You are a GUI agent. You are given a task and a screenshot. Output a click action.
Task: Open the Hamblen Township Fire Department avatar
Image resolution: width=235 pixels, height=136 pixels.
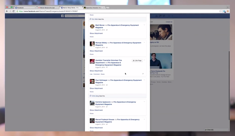click(x=92, y=61)
